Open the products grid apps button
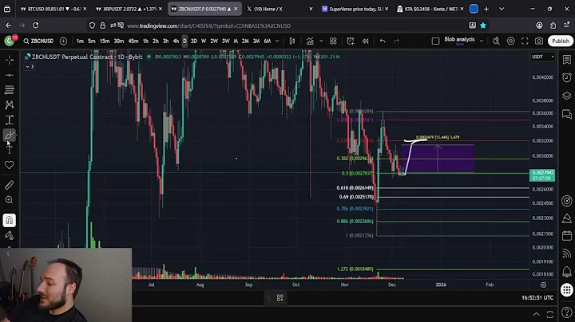The height and width of the screenshot is (322, 575). click(567, 290)
